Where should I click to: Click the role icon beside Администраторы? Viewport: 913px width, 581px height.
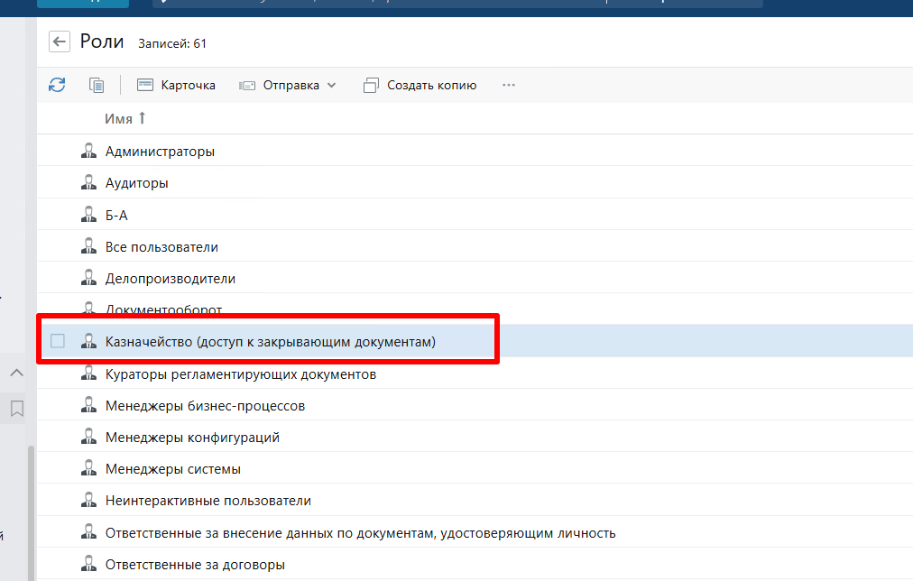coord(88,152)
